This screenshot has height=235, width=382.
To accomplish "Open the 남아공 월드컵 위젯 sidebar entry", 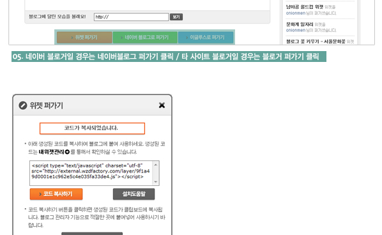I will [x=305, y=7].
